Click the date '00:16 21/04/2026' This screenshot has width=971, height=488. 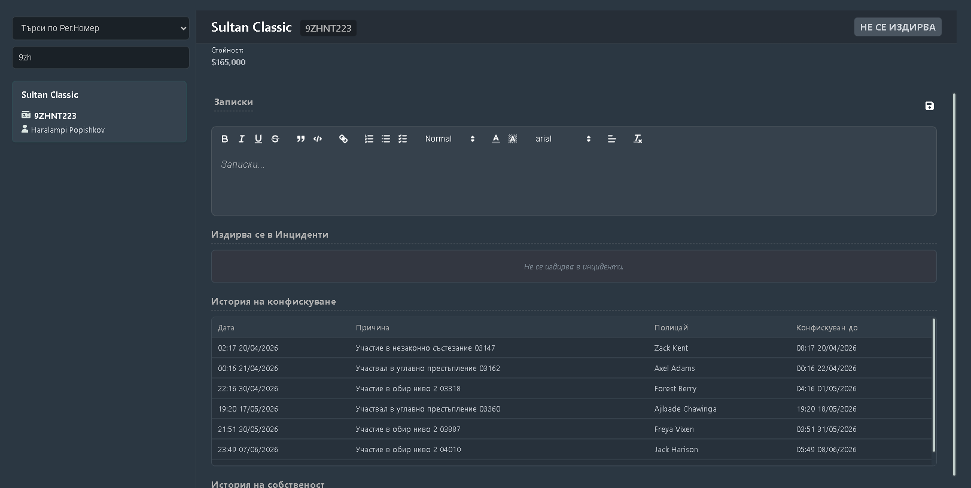click(248, 369)
